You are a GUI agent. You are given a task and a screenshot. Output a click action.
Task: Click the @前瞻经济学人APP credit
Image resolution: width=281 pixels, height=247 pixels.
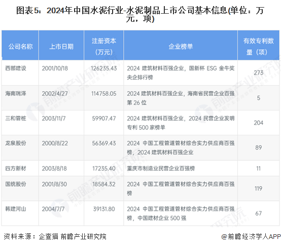pos(251,237)
